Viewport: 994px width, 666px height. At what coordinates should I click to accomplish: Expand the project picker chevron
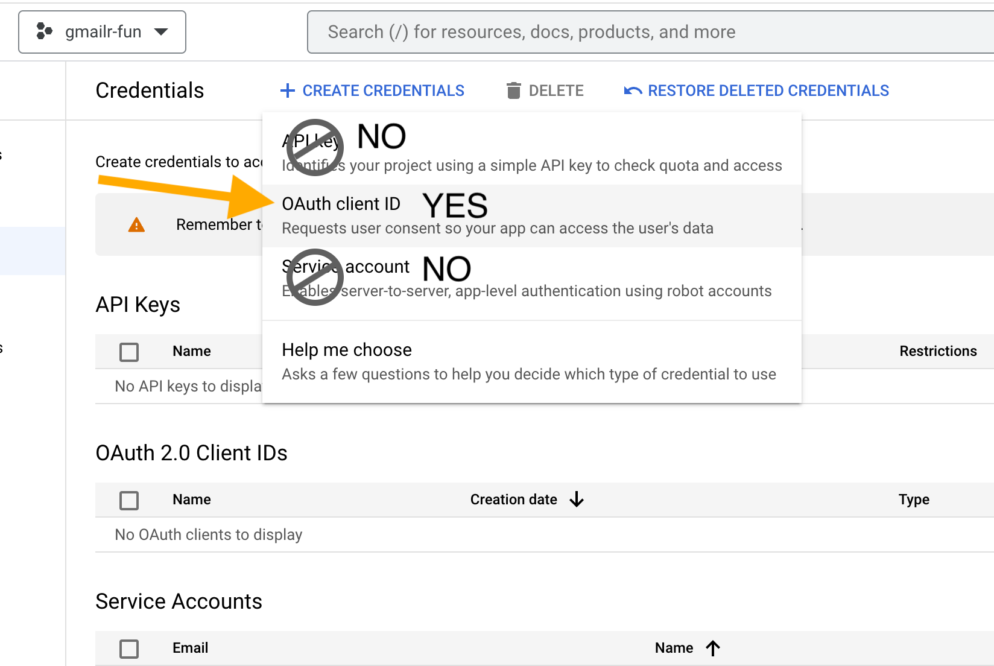pyautogui.click(x=161, y=32)
